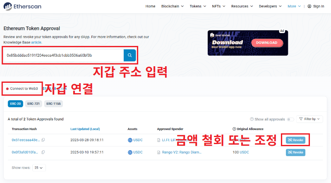
Task: Click total of 2 Token Approvals text
Action: [x=36, y=119]
